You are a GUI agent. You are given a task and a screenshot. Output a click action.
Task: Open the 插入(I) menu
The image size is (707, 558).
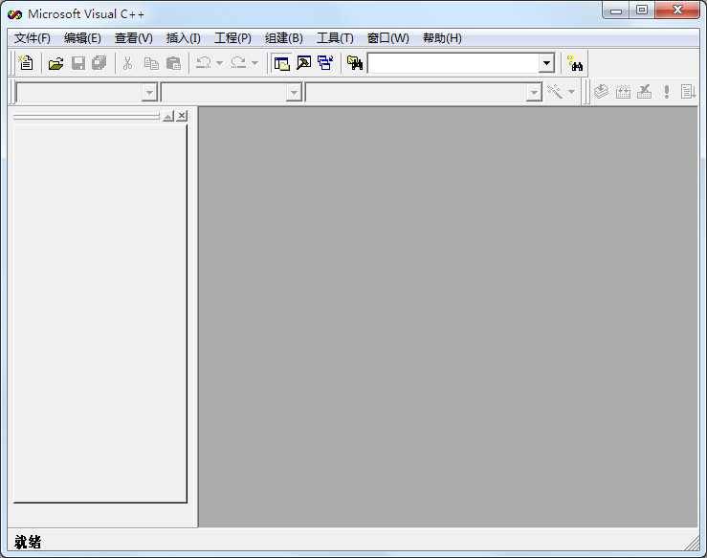pos(183,38)
